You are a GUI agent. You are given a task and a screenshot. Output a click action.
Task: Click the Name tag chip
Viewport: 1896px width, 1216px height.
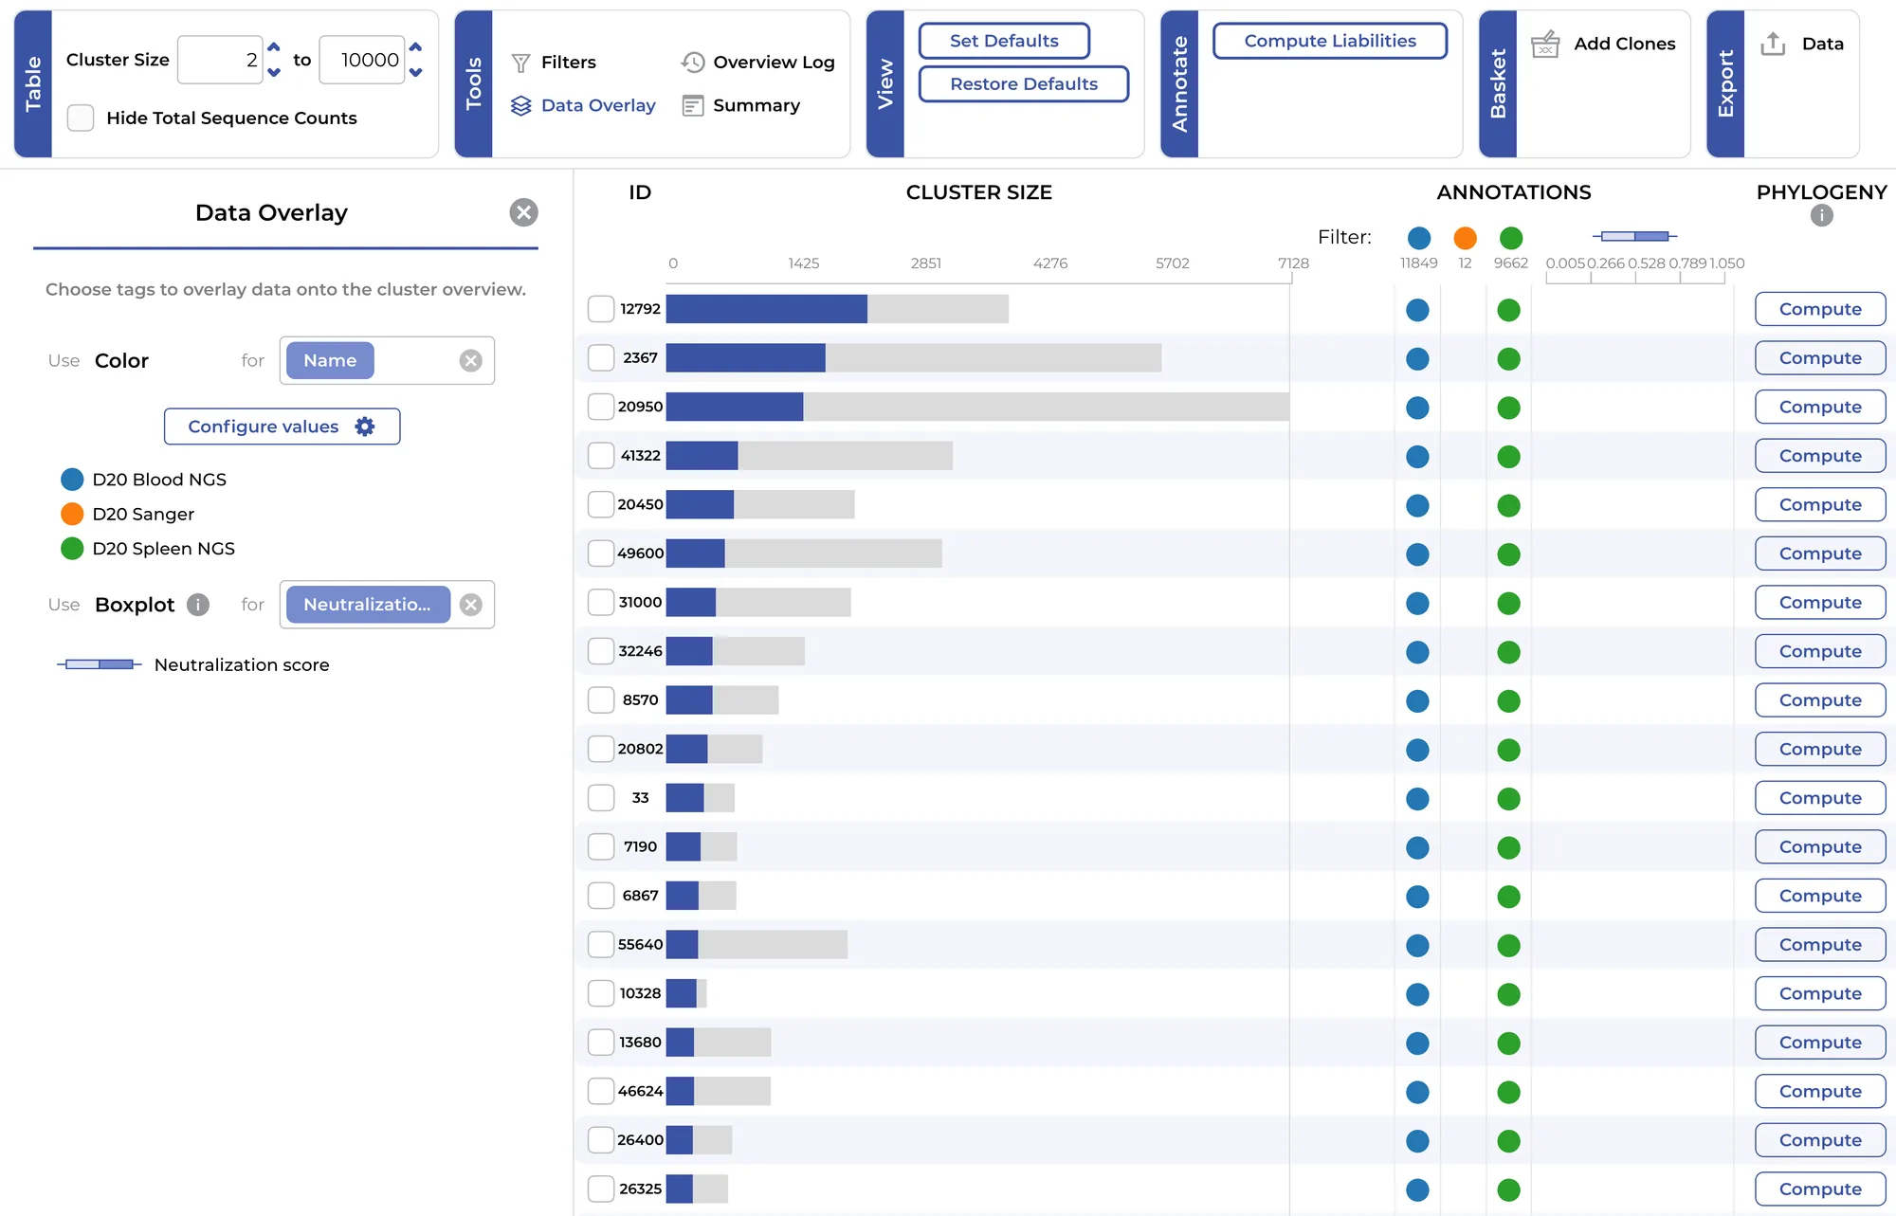coord(330,360)
